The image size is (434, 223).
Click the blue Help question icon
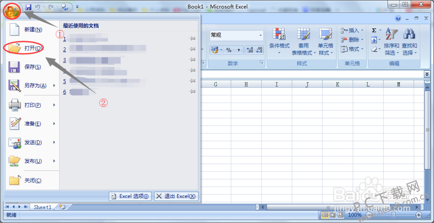pos(398,19)
